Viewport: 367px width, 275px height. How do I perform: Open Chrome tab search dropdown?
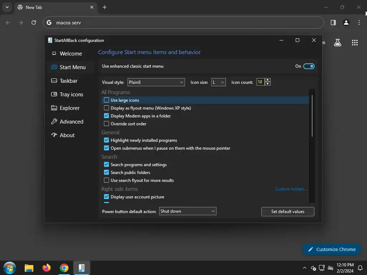tap(7, 7)
